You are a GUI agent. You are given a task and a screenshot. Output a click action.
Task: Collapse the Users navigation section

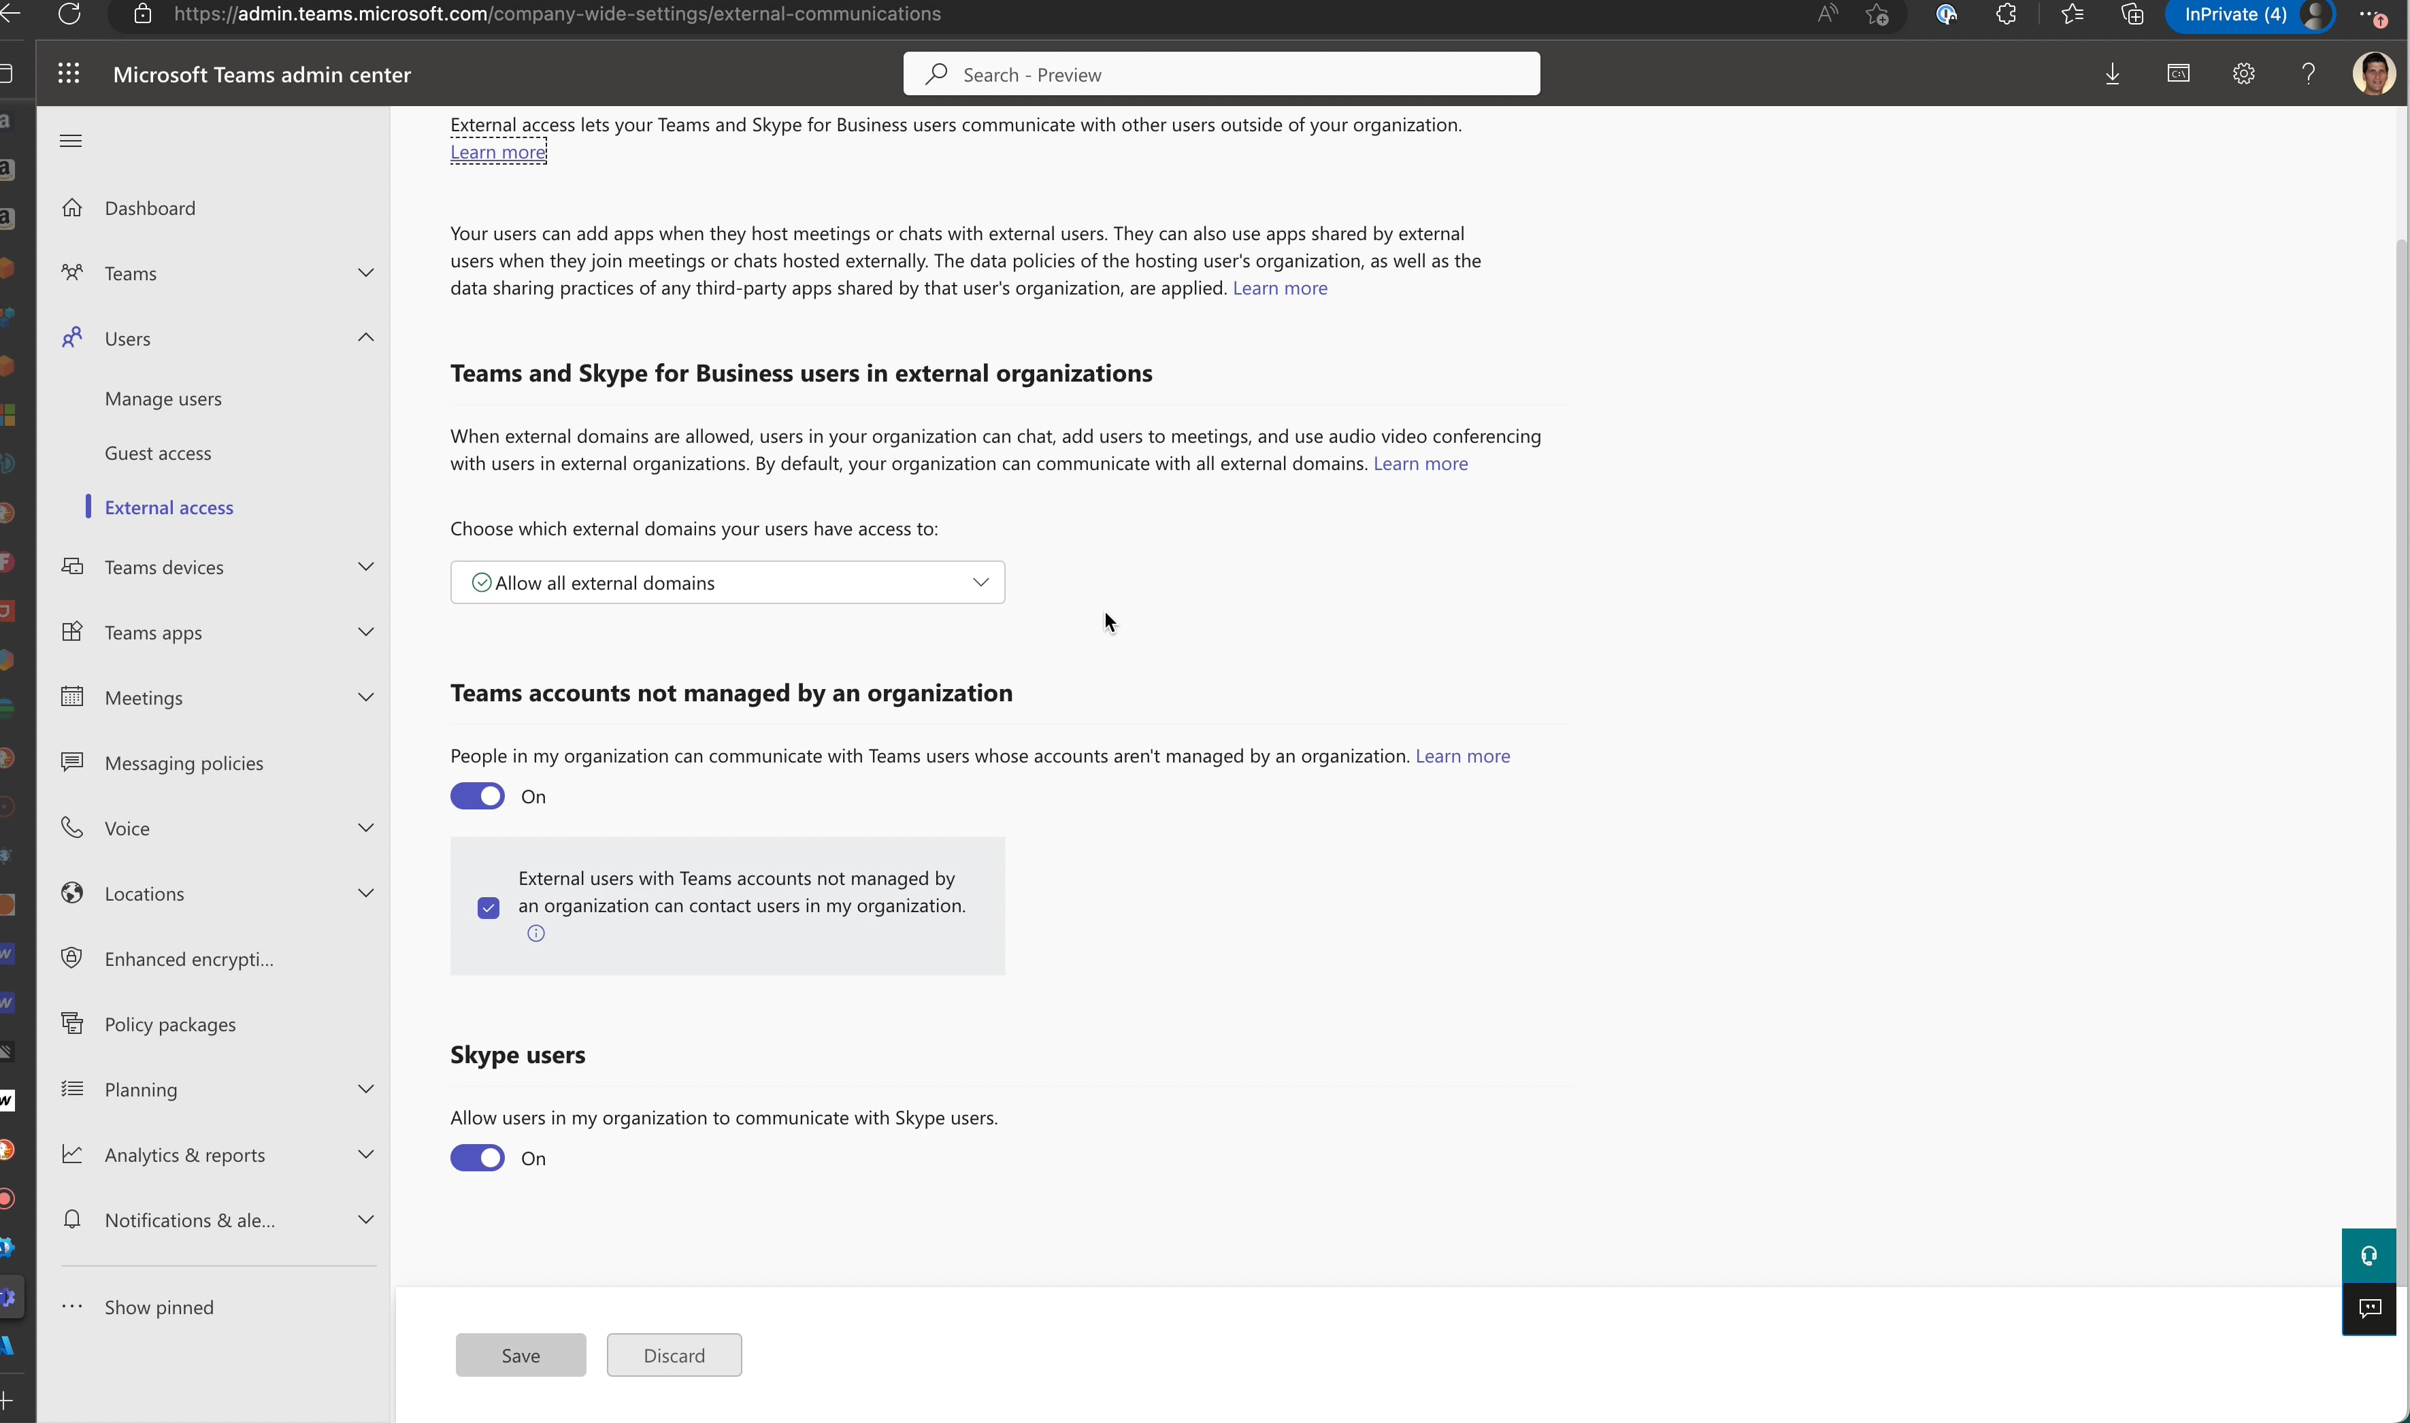[365, 337]
